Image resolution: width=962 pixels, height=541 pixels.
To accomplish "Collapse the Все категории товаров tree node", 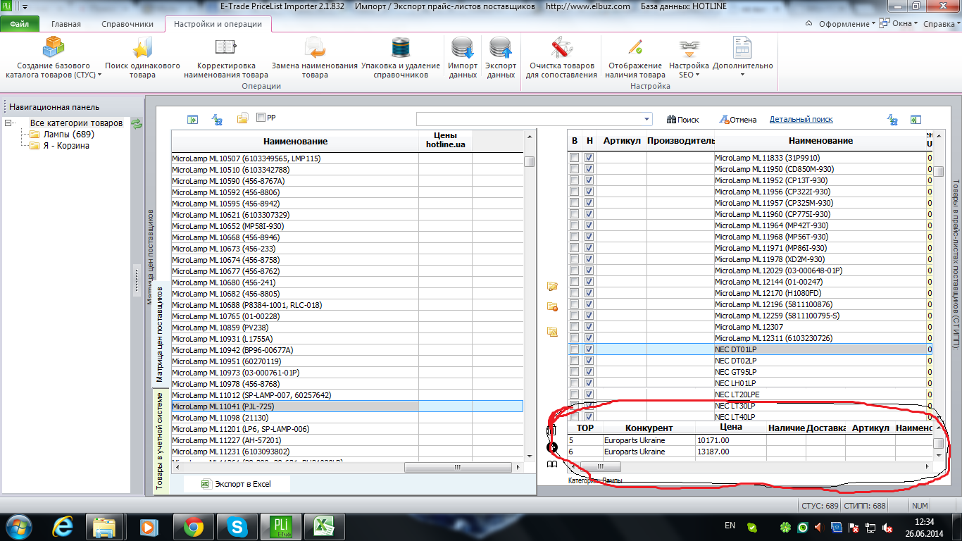I will (x=8, y=123).
